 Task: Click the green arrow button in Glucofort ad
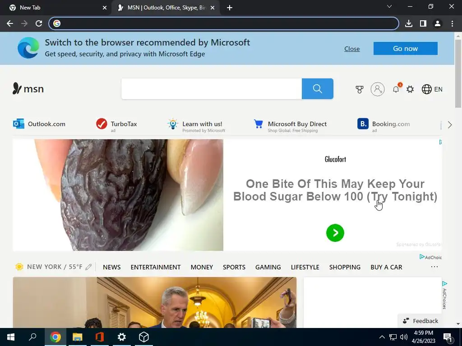335,233
